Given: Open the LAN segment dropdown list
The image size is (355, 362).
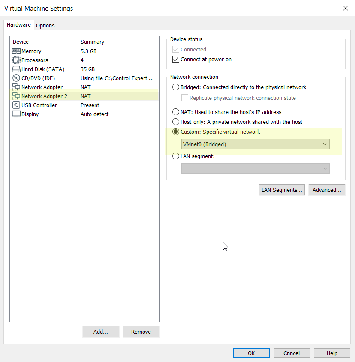Looking at the screenshot, I should (256, 168).
